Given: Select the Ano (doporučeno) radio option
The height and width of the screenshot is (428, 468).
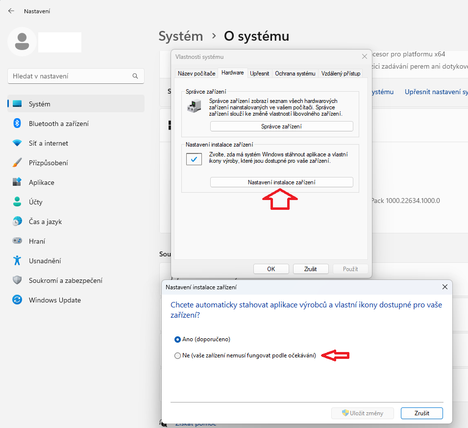Looking at the screenshot, I should pyautogui.click(x=177, y=339).
